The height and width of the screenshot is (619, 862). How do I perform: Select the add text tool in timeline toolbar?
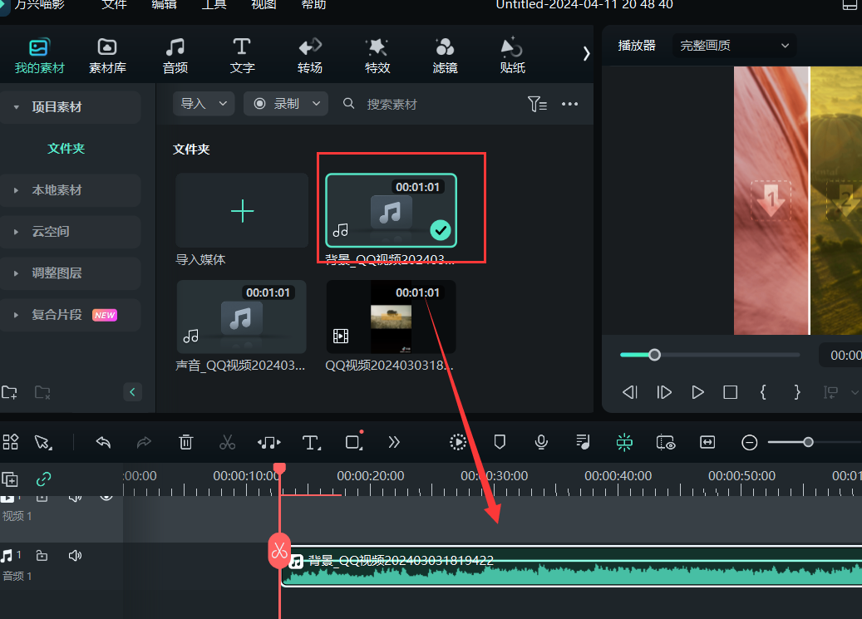tap(312, 442)
